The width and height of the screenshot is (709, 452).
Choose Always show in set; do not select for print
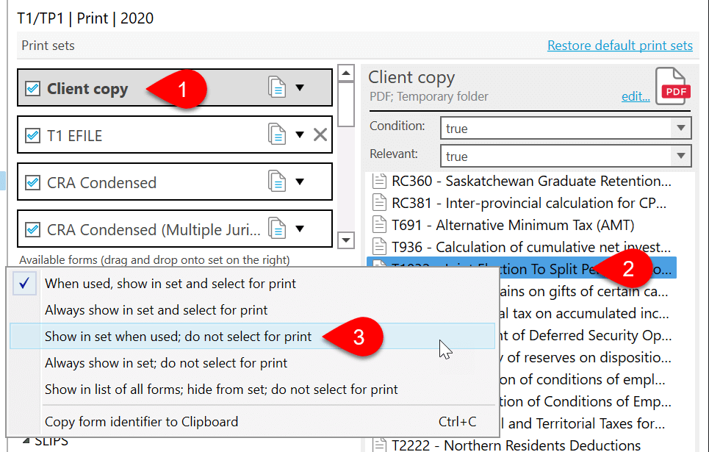coord(252,363)
